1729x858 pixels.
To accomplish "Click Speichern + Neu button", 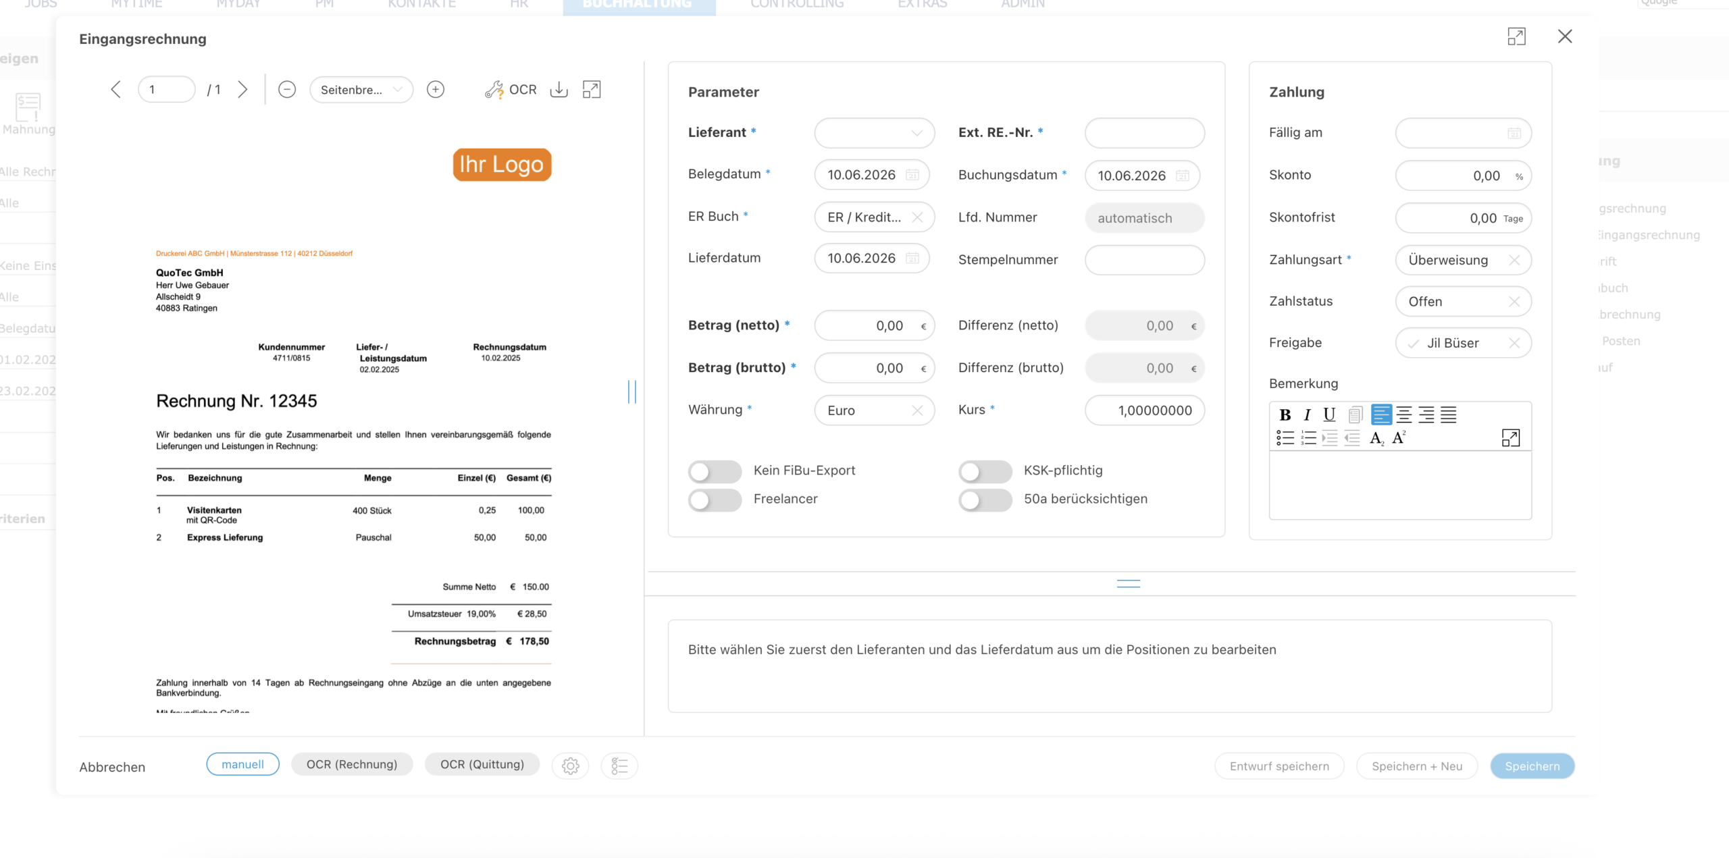I will click(1417, 766).
